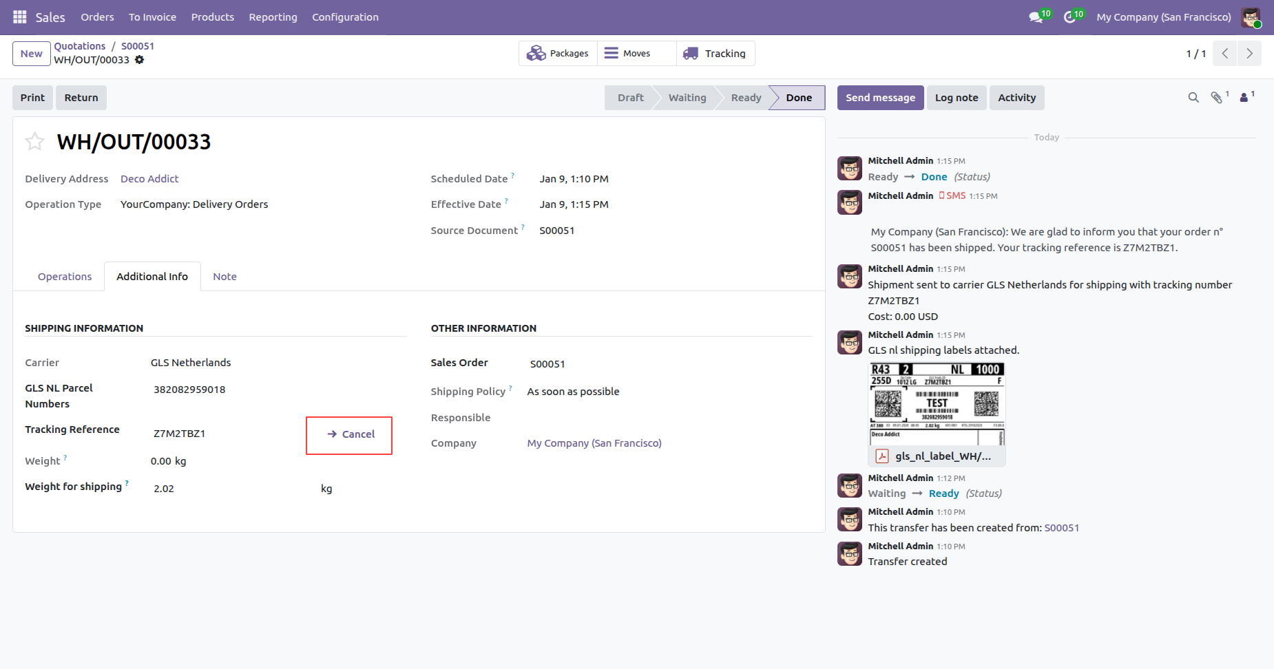Show followers using the person icon

click(1244, 98)
